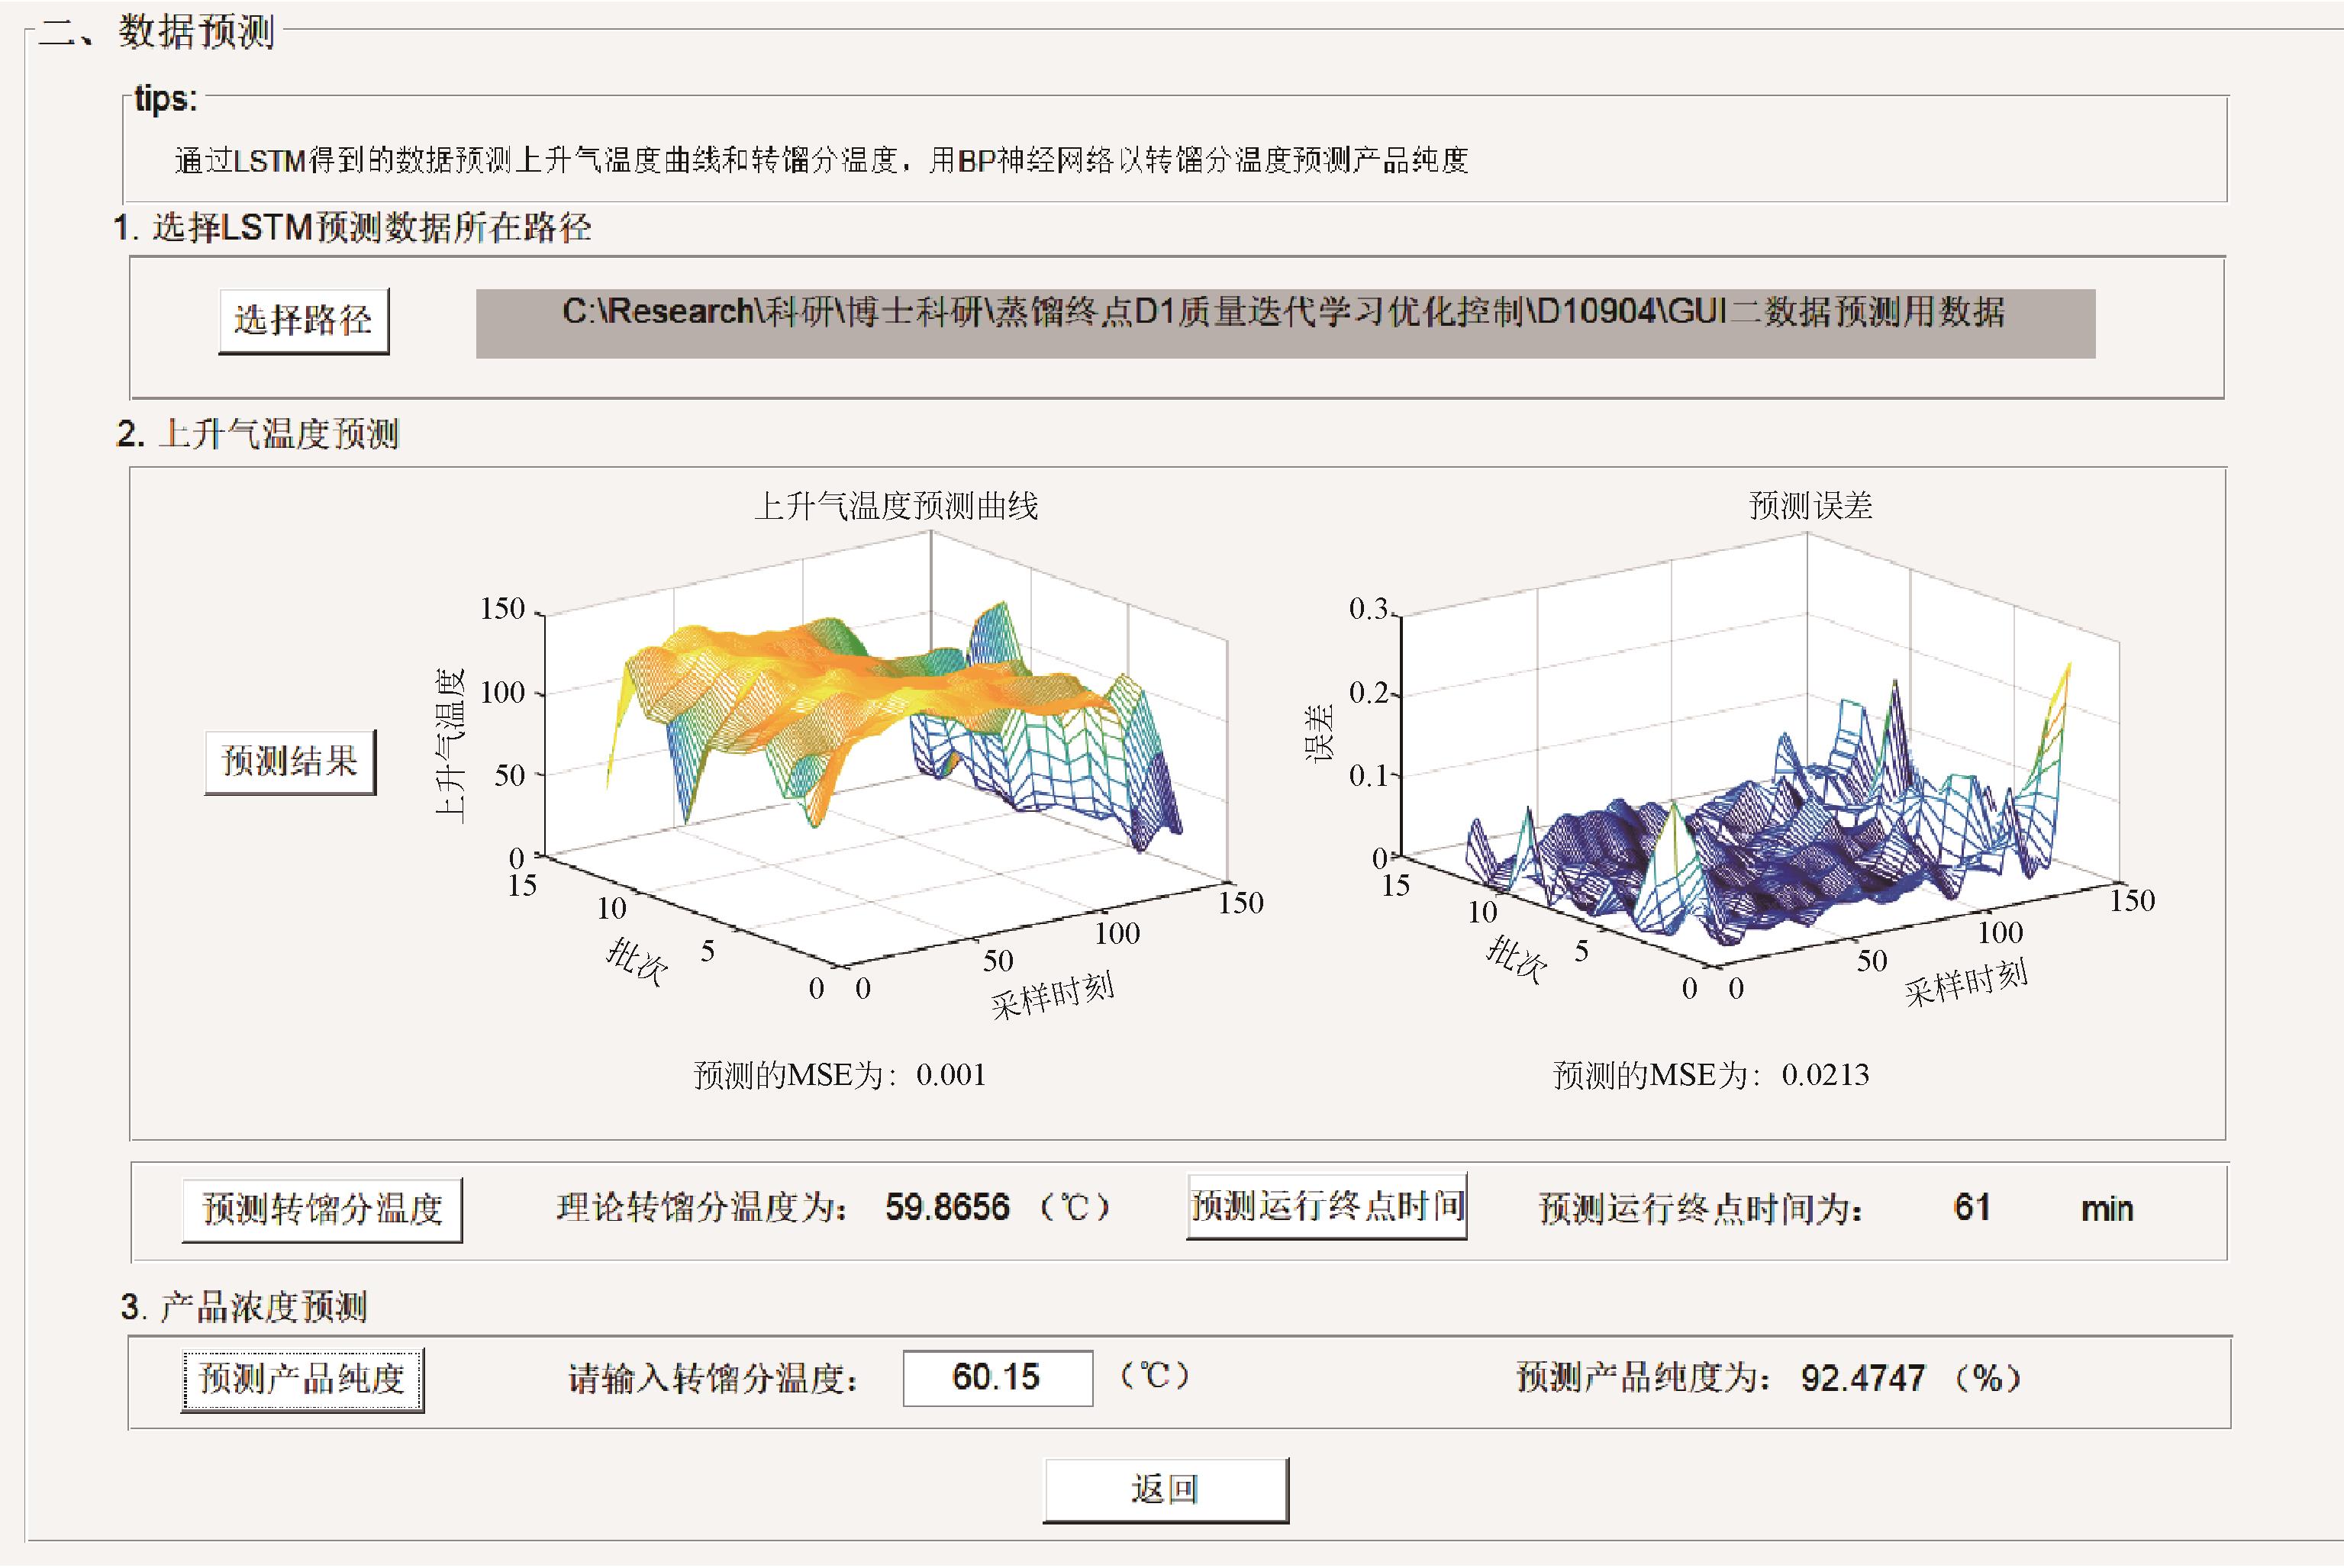The width and height of the screenshot is (2344, 1568).
Task: Click the tips description text
Action: point(821,160)
